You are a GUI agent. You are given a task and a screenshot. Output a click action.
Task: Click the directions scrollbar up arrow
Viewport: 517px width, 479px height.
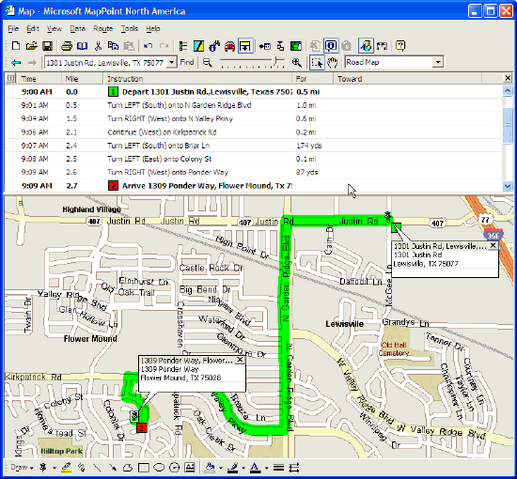click(x=508, y=90)
